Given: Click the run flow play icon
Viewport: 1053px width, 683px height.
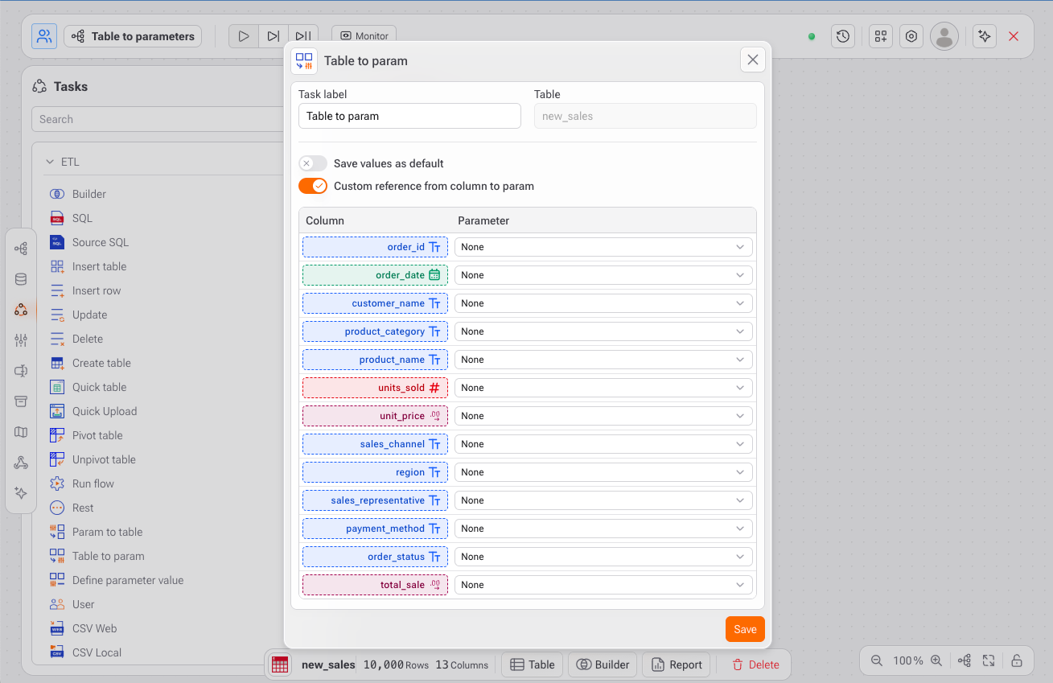Looking at the screenshot, I should click(244, 36).
